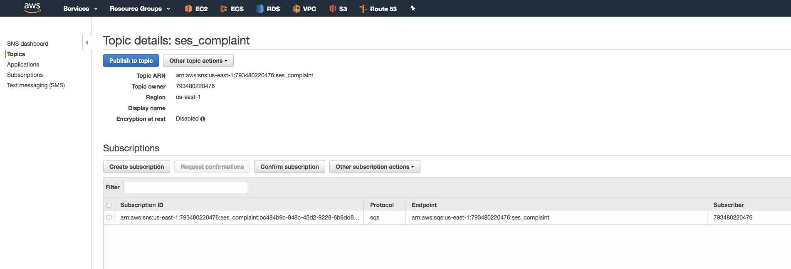Open the ECS service shortcut icon
The height and width of the screenshot is (269, 791).
click(x=224, y=9)
